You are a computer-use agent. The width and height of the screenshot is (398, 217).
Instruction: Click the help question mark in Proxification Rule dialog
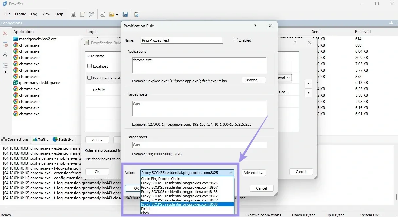(x=255, y=26)
